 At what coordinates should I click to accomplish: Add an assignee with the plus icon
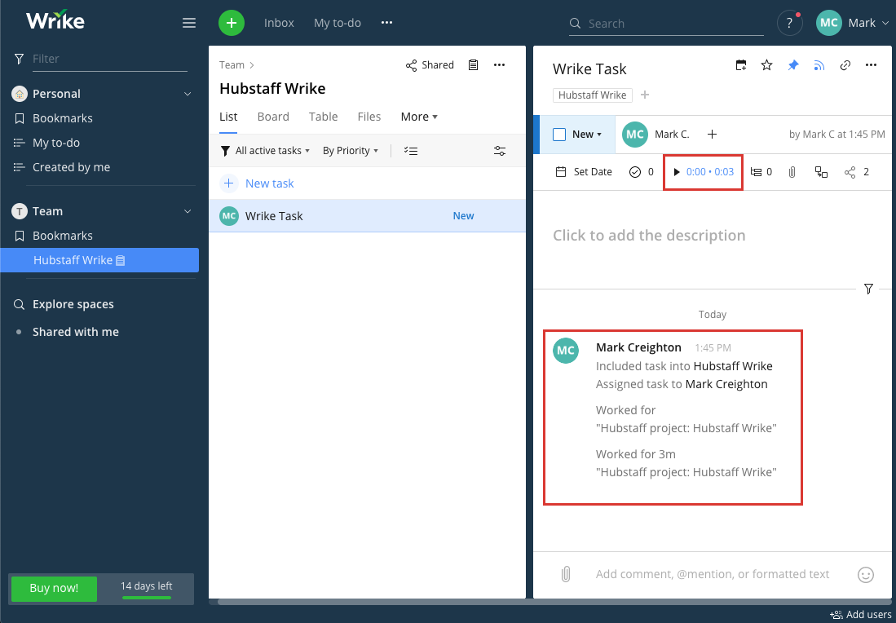point(712,135)
